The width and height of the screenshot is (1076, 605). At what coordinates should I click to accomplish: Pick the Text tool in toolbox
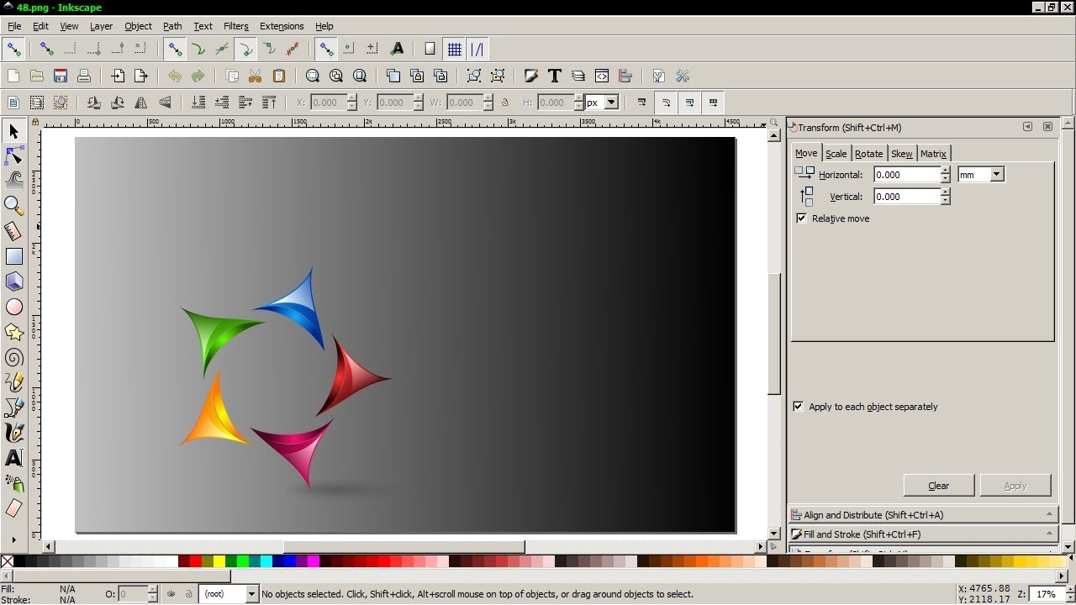(x=13, y=459)
